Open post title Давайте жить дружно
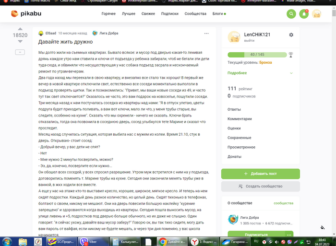Screen dimensions: 336x246 65,42
